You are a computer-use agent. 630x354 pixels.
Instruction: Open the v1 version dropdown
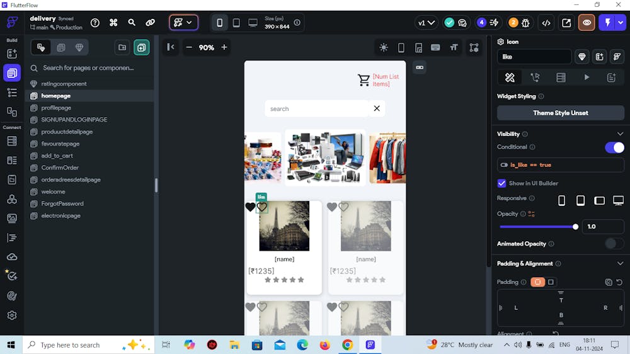[x=426, y=23]
